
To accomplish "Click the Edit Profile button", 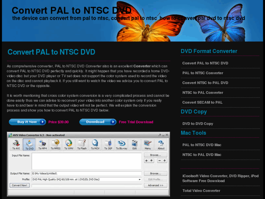I will (x=156, y=179).
